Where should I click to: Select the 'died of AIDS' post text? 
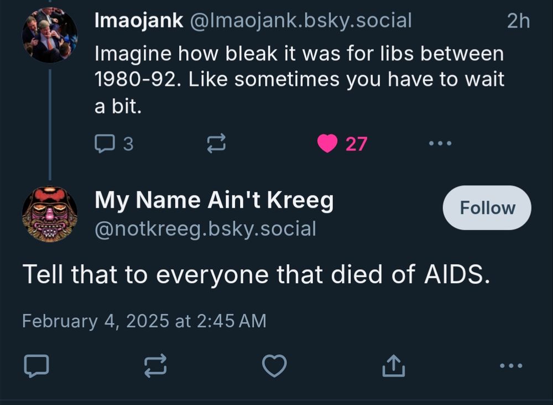pyautogui.click(x=255, y=275)
